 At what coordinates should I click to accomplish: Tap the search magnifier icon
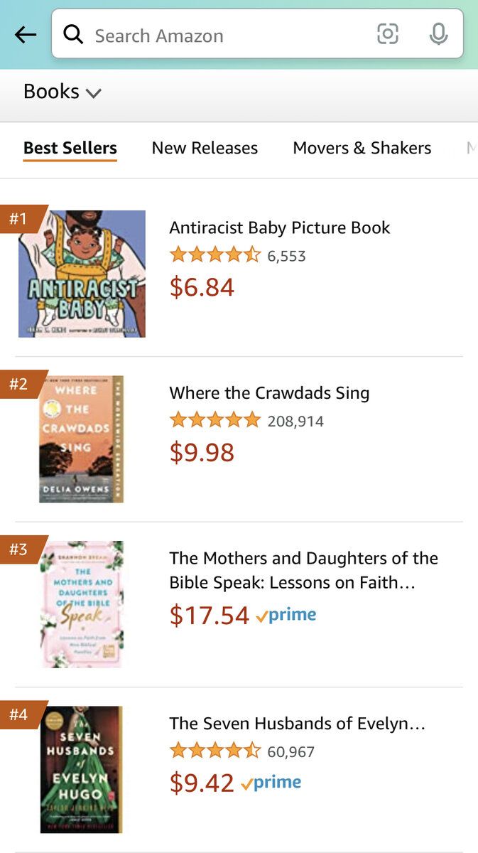73,34
